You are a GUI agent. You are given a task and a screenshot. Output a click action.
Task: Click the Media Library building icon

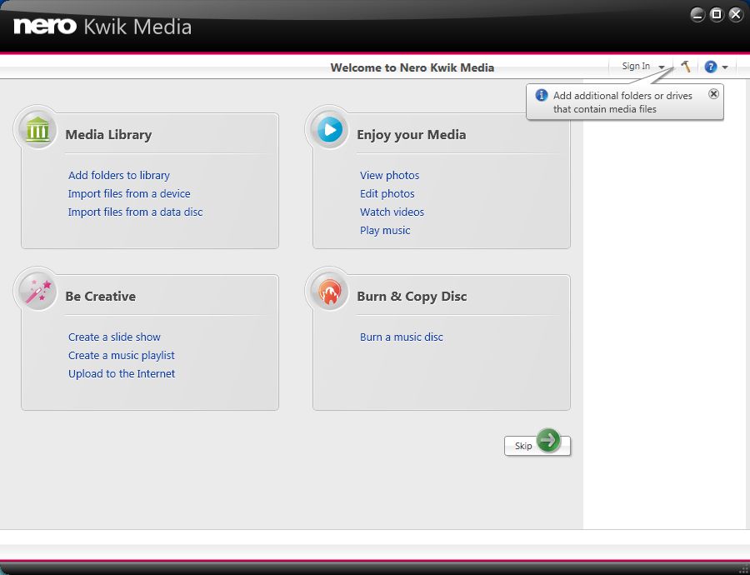[x=38, y=131]
